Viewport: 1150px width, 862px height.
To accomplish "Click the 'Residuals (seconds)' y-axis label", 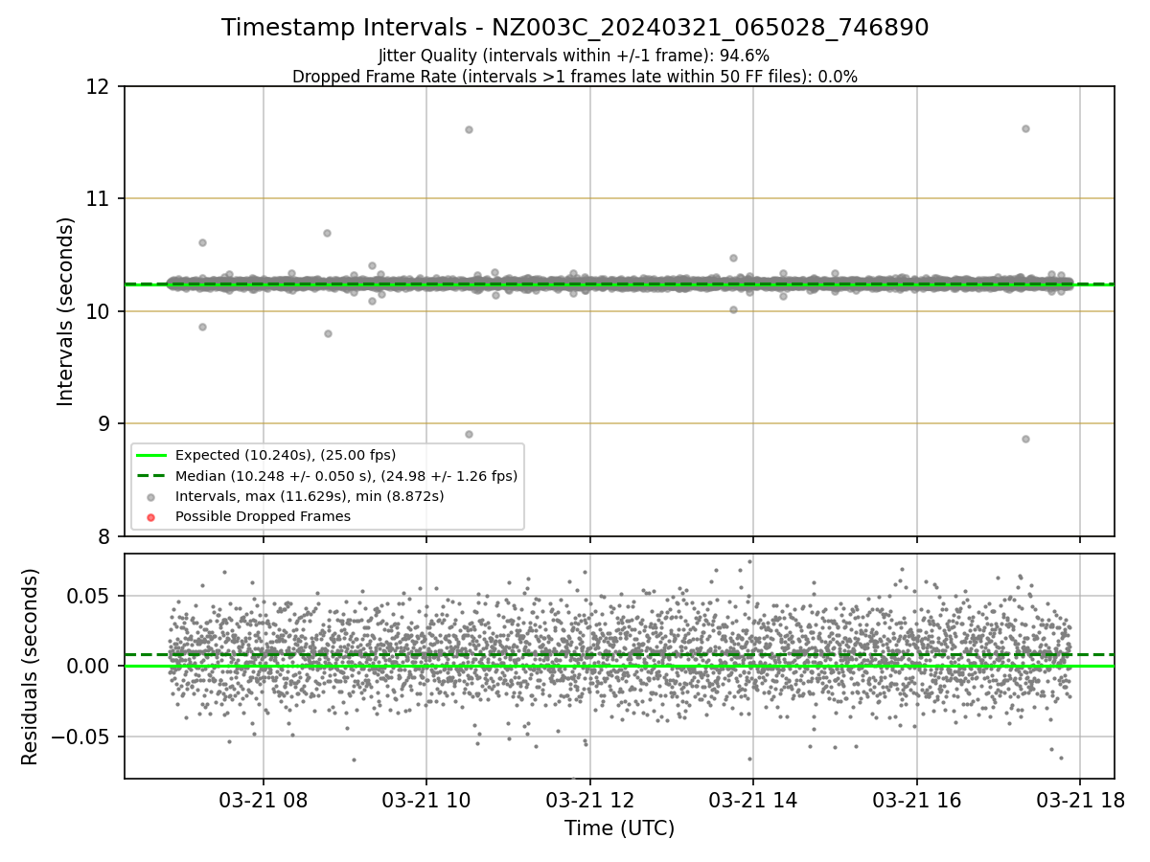I will point(31,667).
